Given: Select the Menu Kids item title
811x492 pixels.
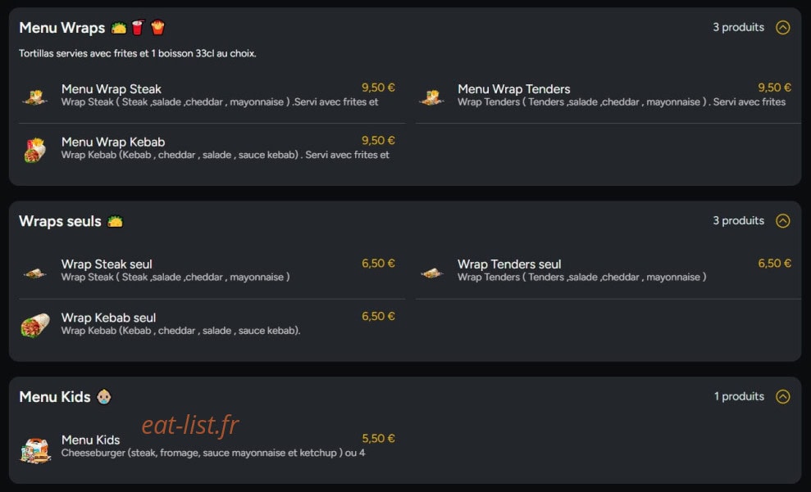Looking at the screenshot, I should tap(90, 440).
